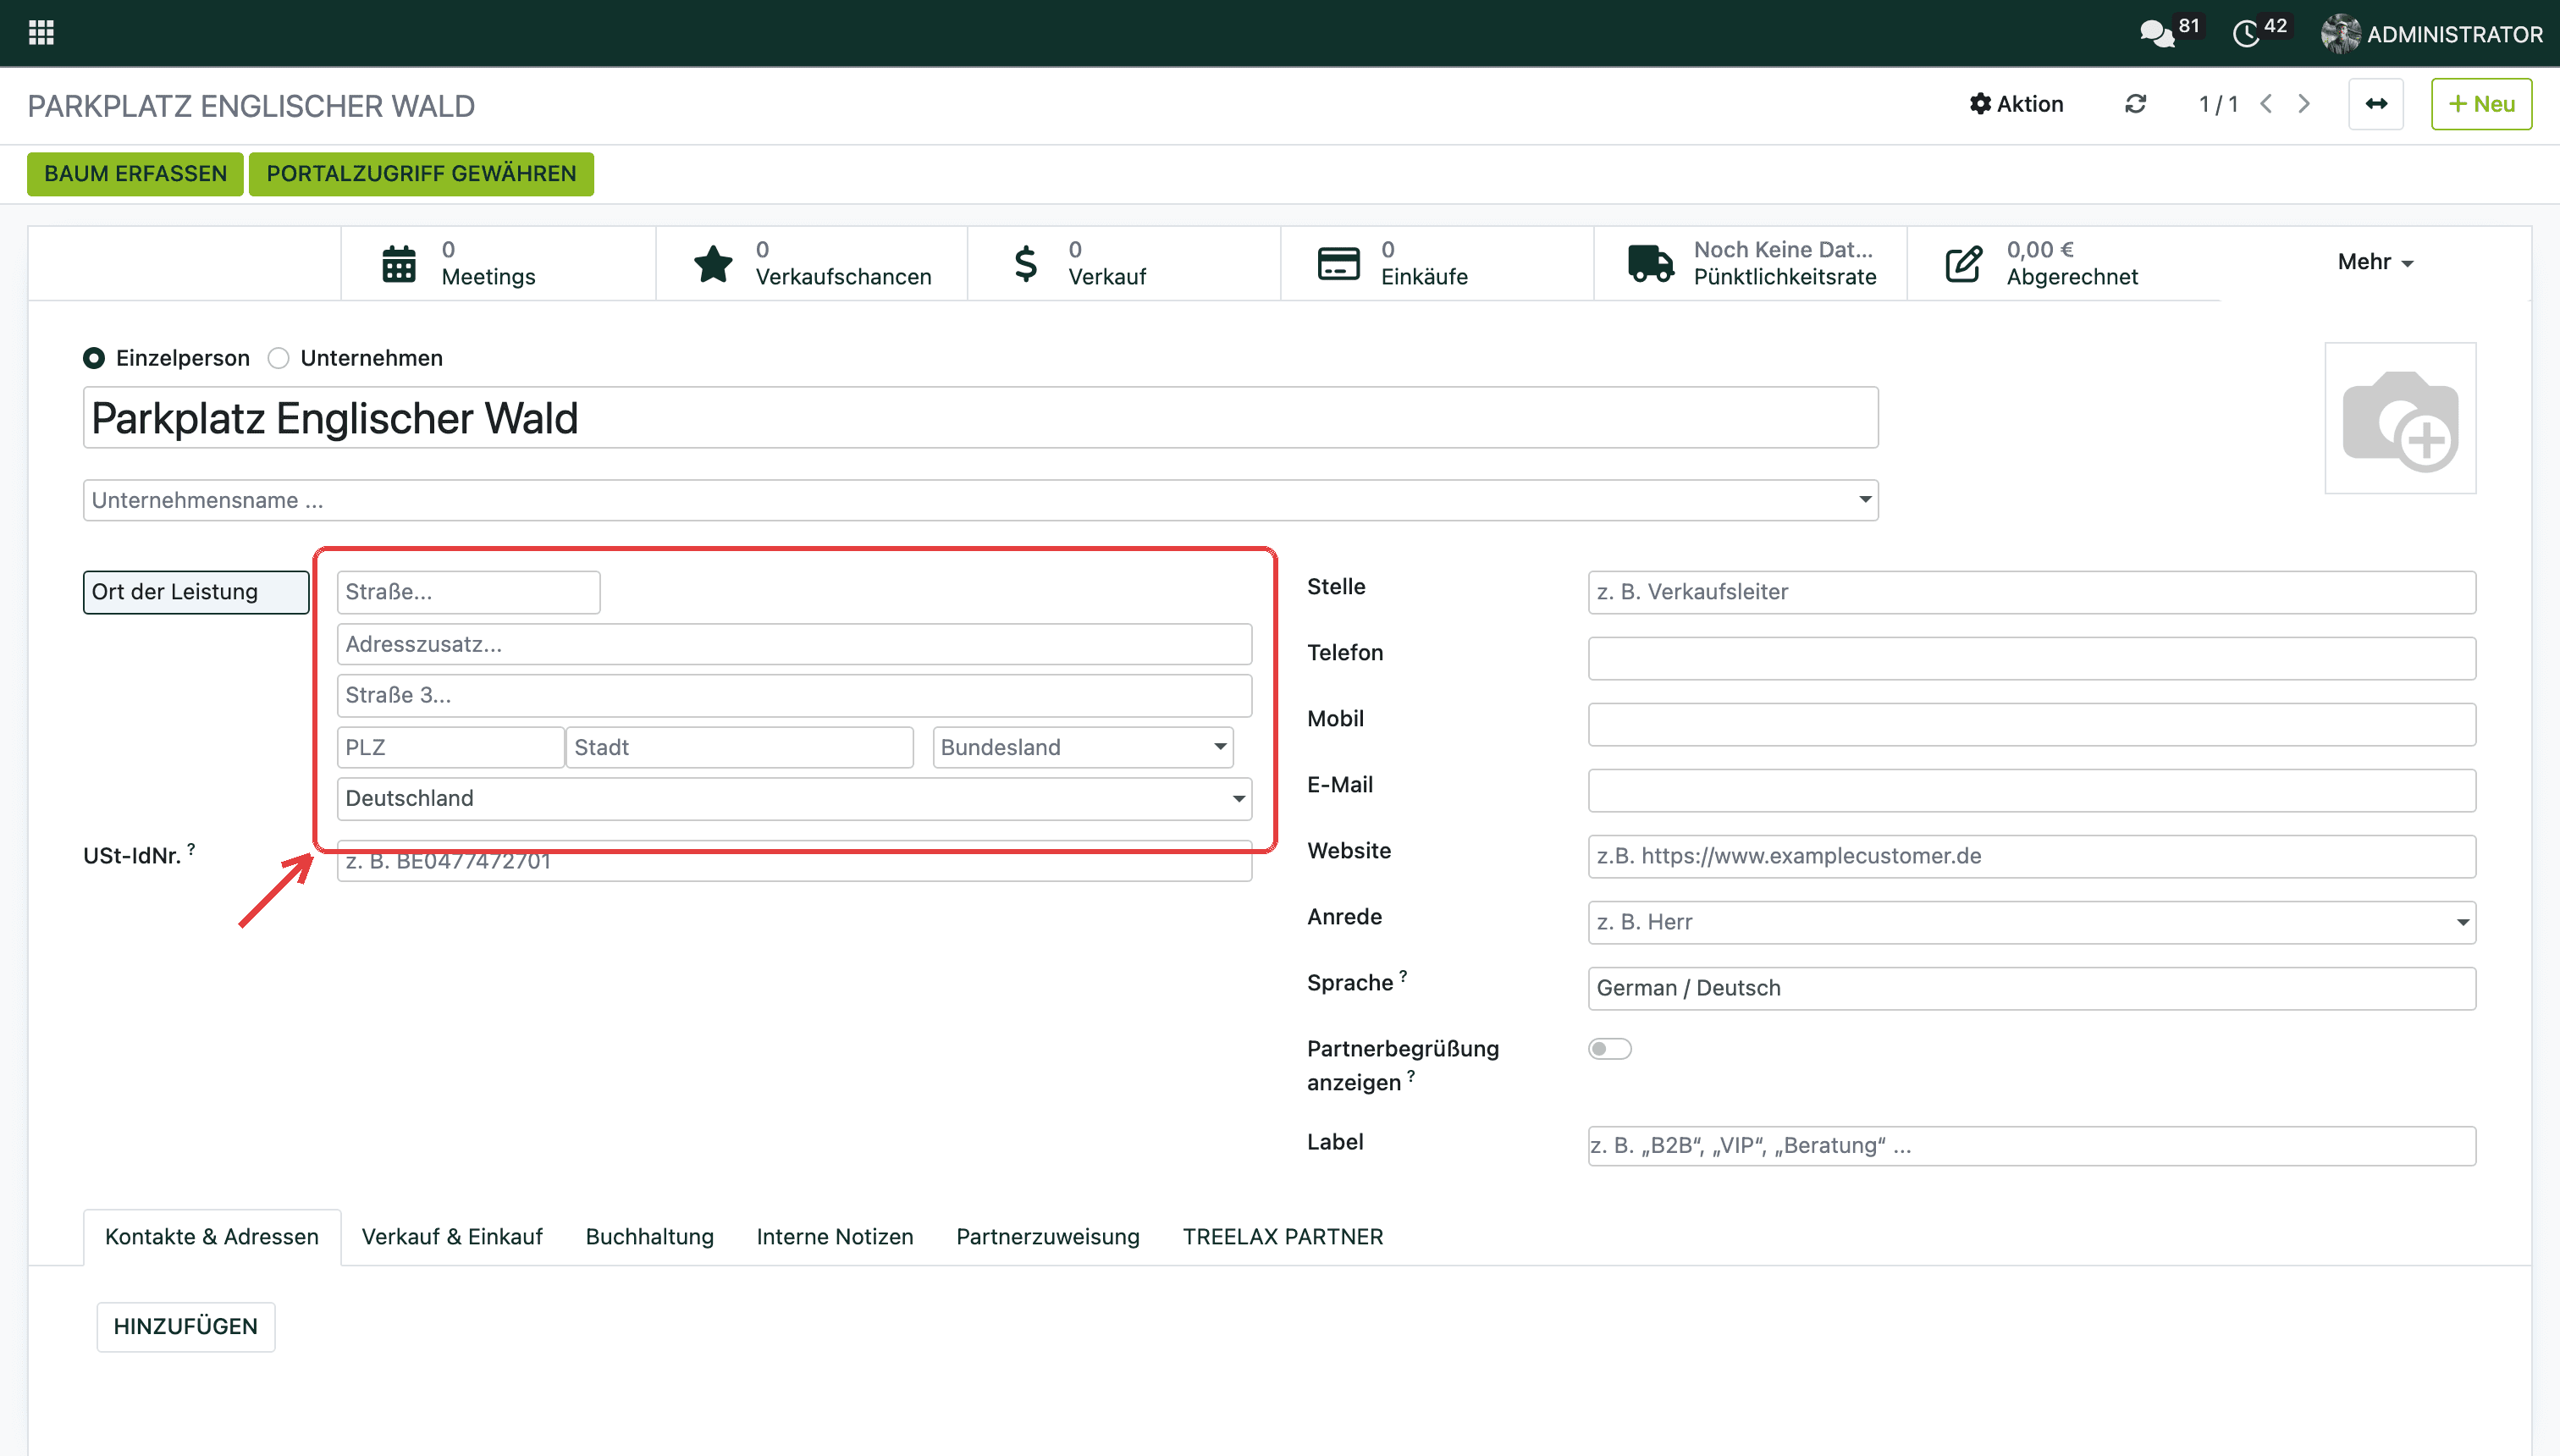This screenshot has width=2560, height=1456.
Task: Upload contact photo via camera placeholder
Action: (x=2400, y=418)
